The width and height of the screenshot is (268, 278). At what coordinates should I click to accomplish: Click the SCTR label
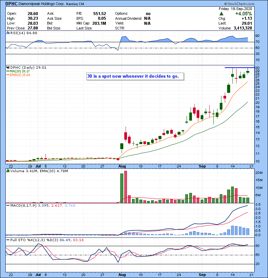click(x=120, y=28)
